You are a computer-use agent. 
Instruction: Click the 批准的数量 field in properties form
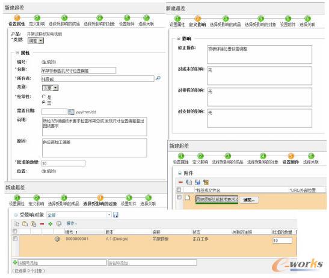tap(63, 163)
